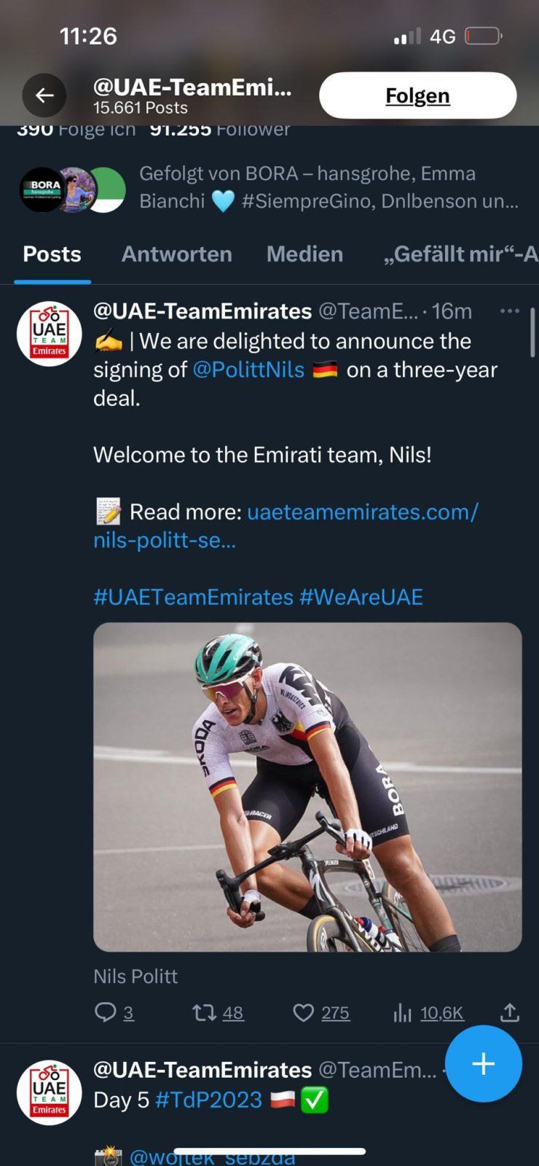
Task: Open UAE Team Emirates avatar on first post
Action: [x=50, y=334]
